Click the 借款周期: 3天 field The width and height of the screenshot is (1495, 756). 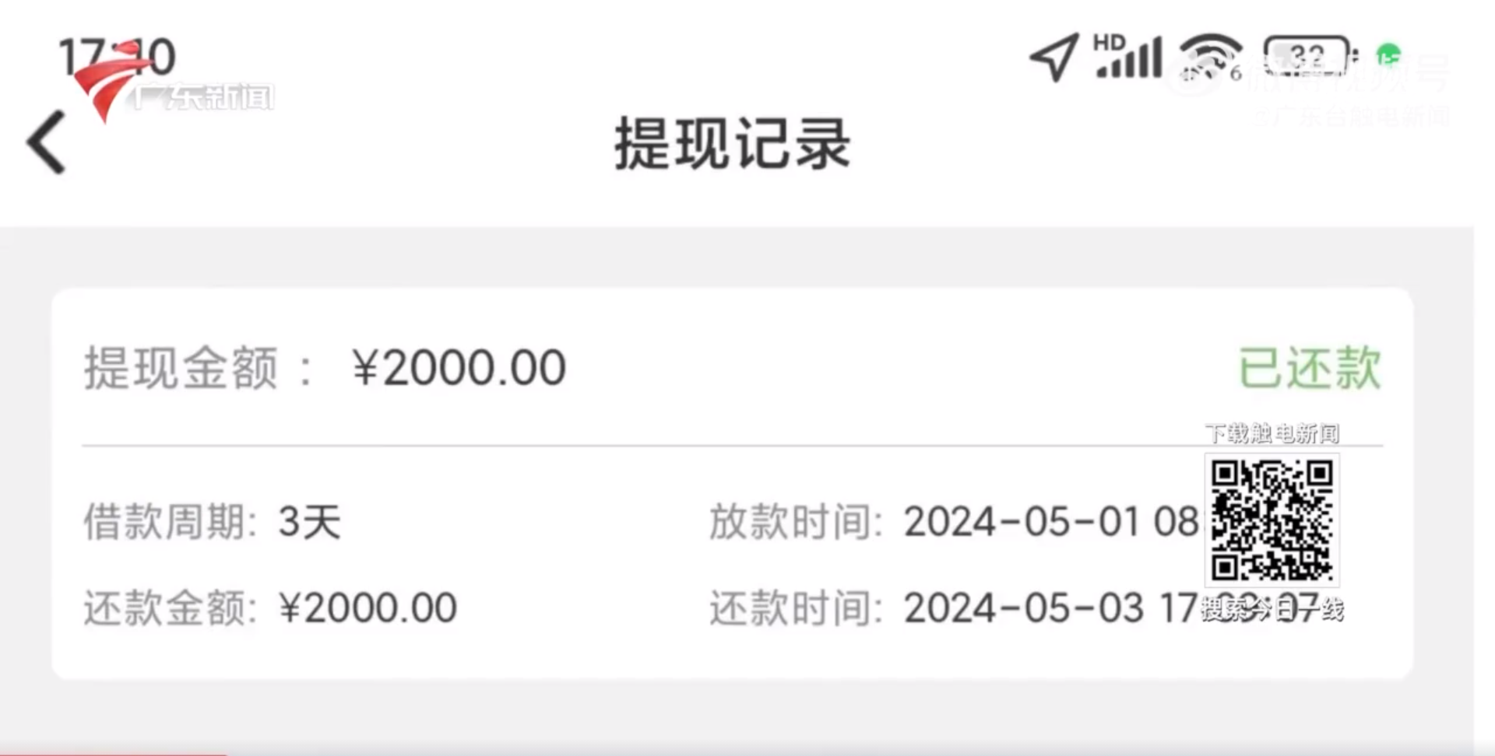coord(212,521)
